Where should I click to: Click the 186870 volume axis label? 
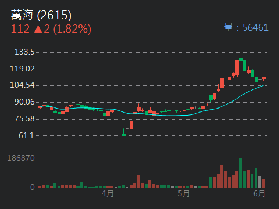21,158
